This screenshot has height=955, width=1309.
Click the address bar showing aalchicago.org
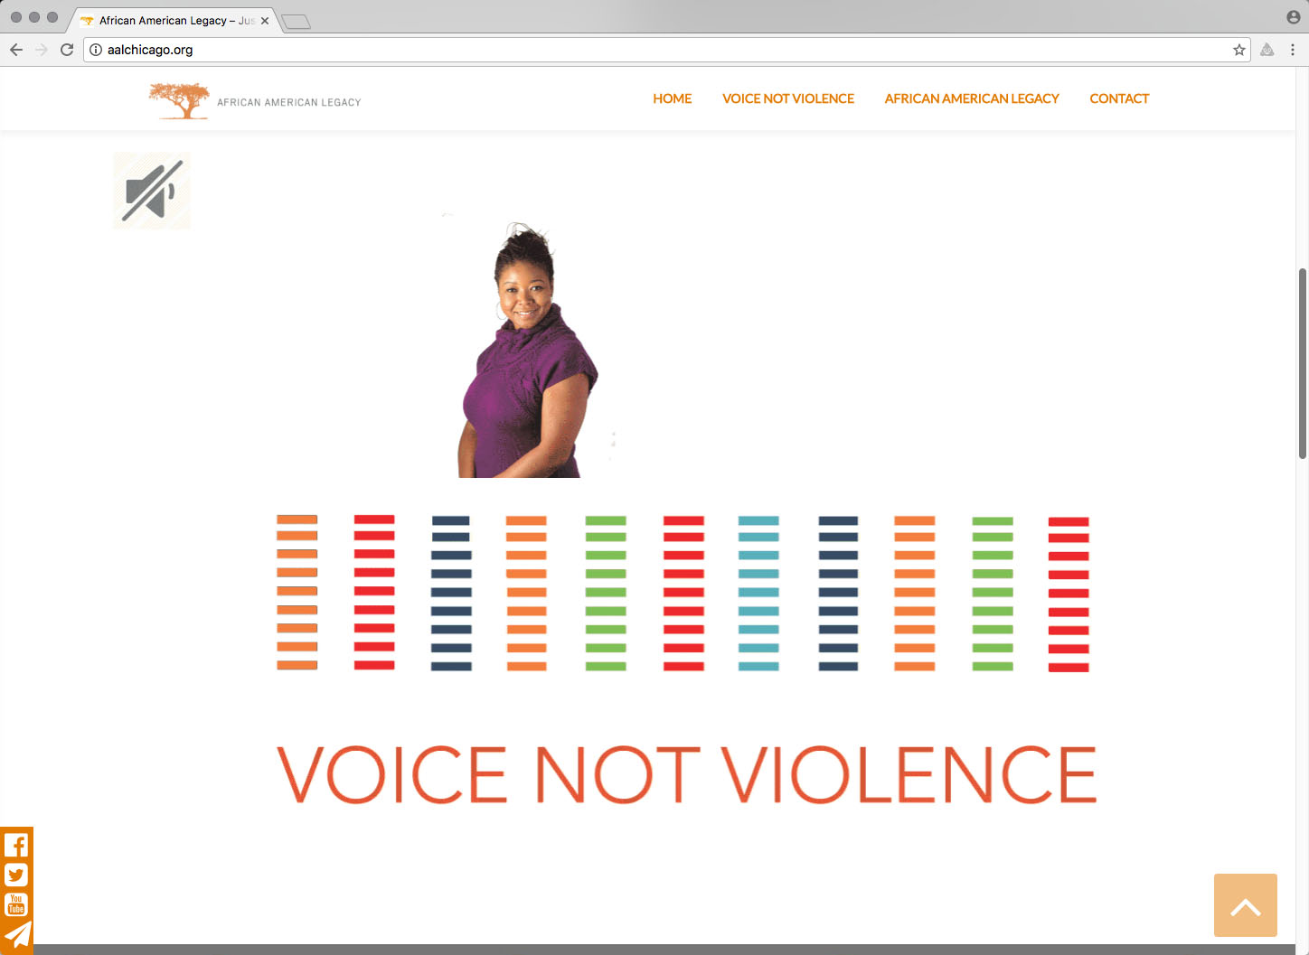click(633, 50)
